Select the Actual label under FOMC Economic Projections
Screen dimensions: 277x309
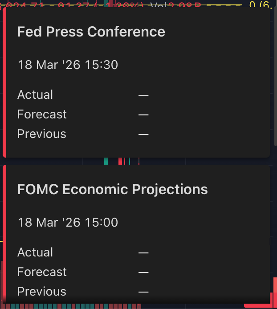(35, 252)
